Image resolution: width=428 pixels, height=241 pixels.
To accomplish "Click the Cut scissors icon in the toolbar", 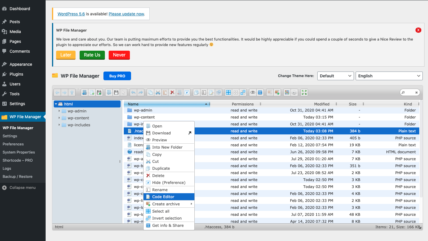I will click(158, 92).
